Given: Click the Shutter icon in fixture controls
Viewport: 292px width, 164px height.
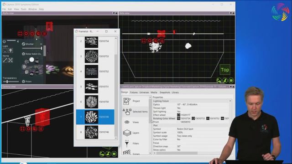Looking at the screenshot, I should pyautogui.click(x=23, y=44).
